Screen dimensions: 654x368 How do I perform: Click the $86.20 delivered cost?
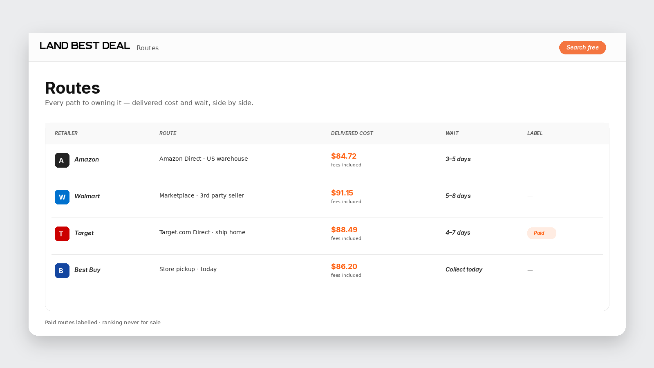pos(344,267)
